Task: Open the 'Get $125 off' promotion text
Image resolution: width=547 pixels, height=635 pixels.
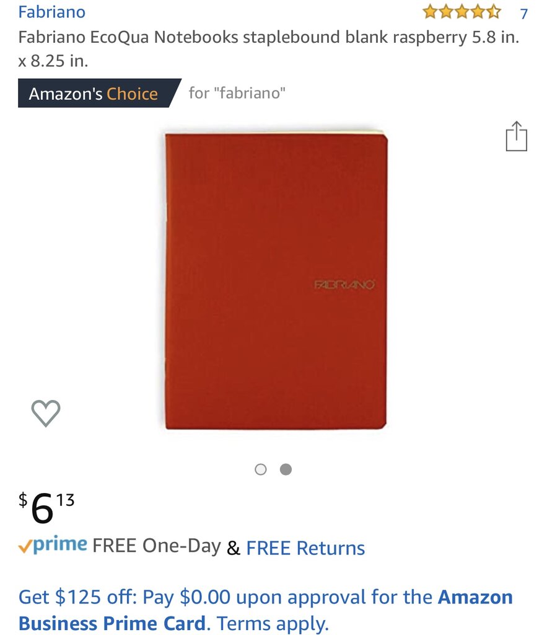Action: tap(77, 597)
